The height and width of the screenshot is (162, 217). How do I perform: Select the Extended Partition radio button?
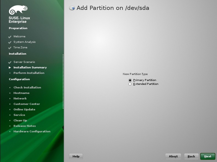click(x=130, y=84)
